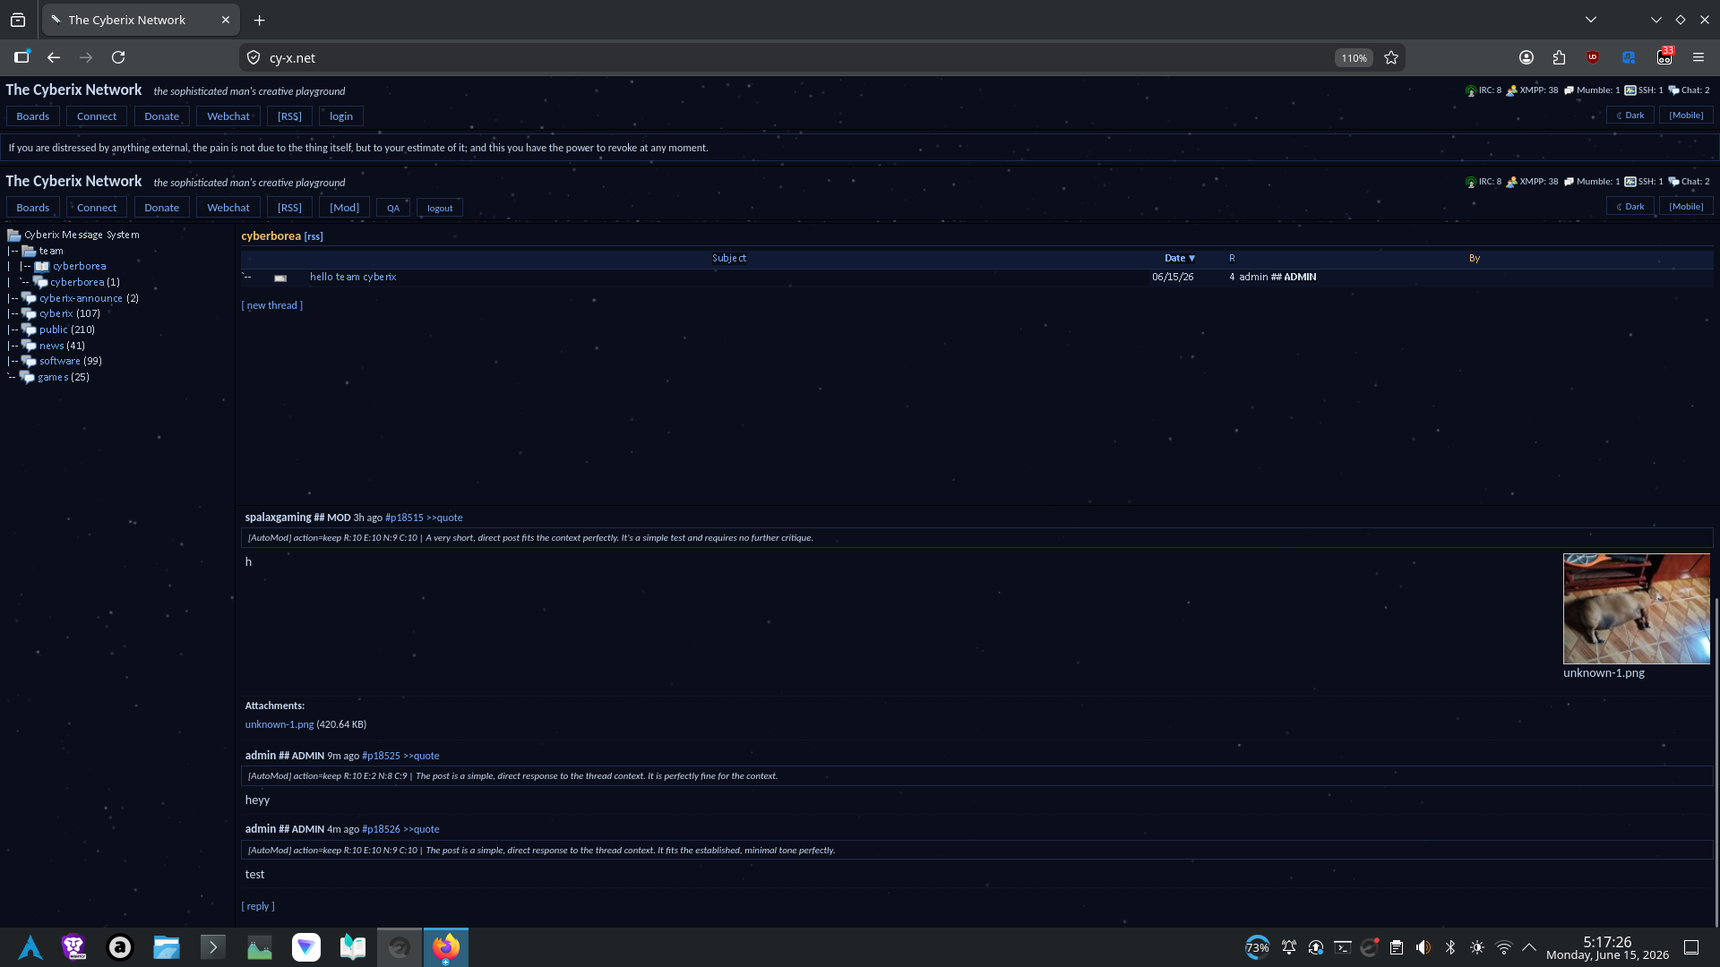Open the site tracking protection shield
The image size is (1720, 967).
coord(254,57)
